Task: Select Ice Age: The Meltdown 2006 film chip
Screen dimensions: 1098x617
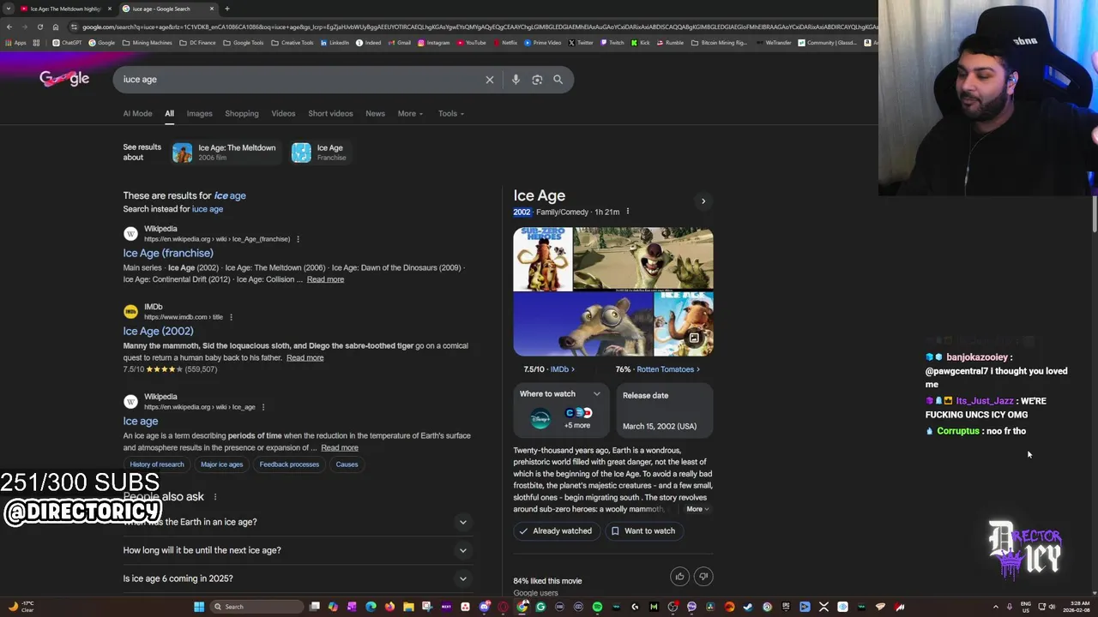Action: click(x=225, y=153)
